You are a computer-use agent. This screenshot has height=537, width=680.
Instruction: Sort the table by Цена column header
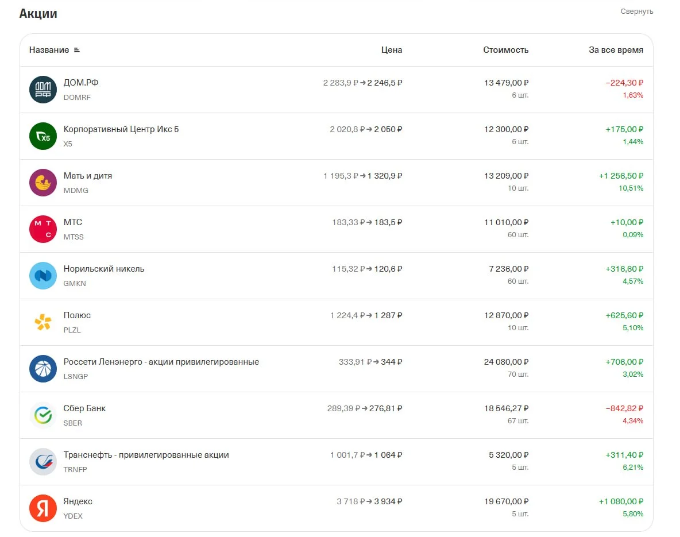click(392, 50)
